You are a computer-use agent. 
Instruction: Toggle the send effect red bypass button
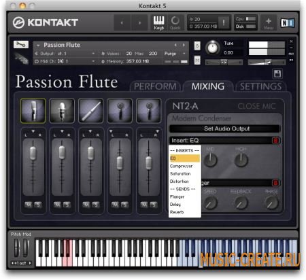point(275,183)
